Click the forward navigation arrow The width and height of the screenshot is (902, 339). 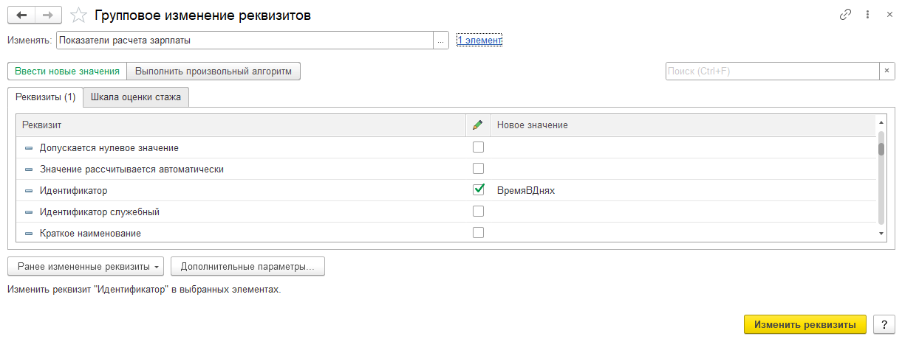click(48, 15)
